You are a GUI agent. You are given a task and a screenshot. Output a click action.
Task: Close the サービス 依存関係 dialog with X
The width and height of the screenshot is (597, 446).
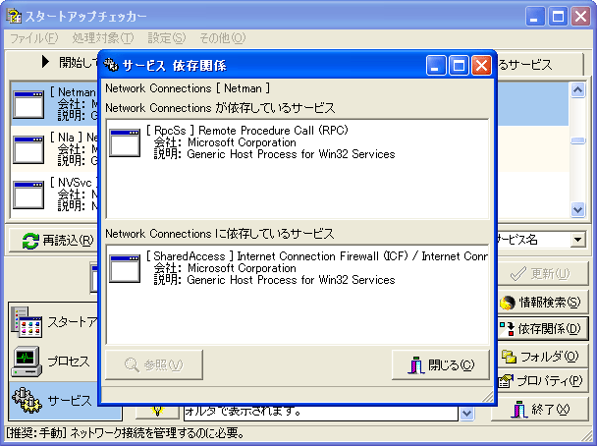pyautogui.click(x=481, y=66)
